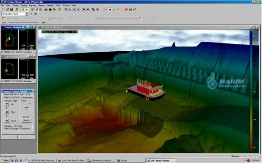Click the red X toolbar icon
This screenshot has height=163, width=262.
[126, 10]
